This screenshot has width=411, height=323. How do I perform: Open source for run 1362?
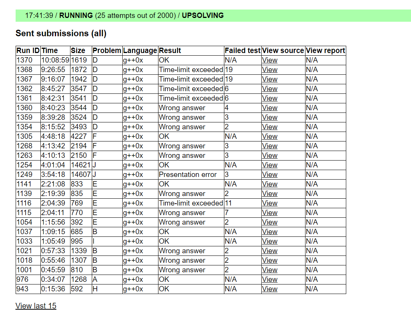(270, 89)
